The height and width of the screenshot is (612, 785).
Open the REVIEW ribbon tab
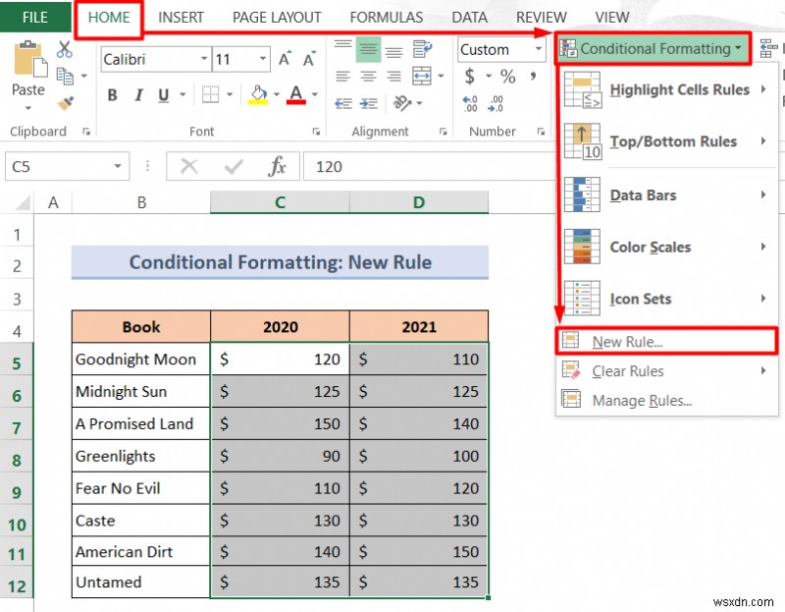point(541,17)
